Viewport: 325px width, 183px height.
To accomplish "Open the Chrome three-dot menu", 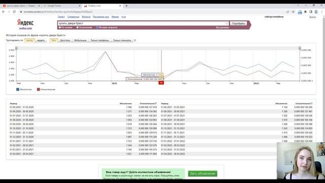I will (x=321, y=12).
